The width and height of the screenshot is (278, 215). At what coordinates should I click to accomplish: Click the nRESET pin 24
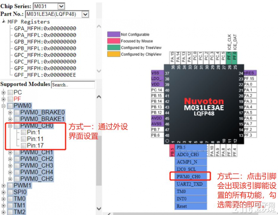coord(250,73)
